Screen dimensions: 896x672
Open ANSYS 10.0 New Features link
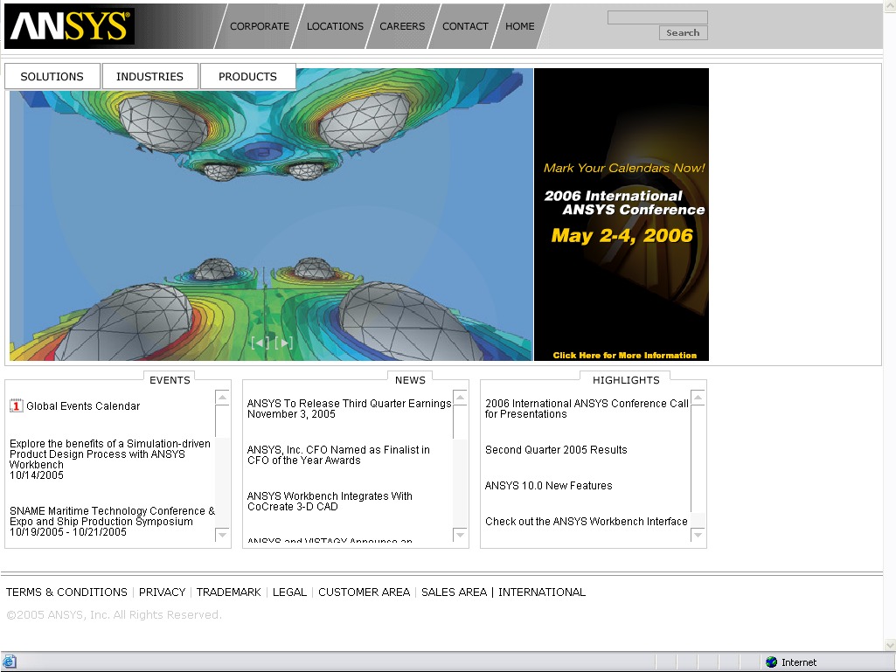tap(548, 486)
